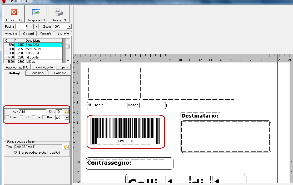Click the Duplica button
This screenshot has width=293, height=185.
[x=63, y=67]
